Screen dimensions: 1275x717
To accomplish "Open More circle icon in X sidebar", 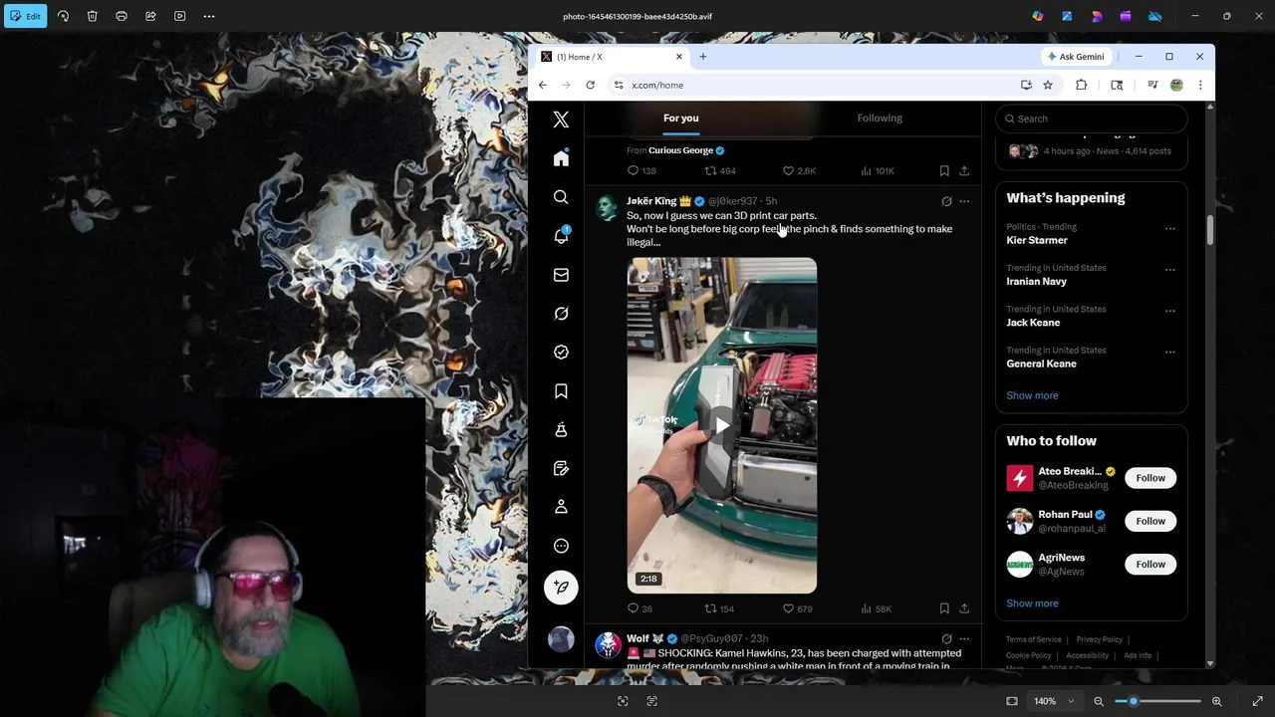I will coord(561,546).
